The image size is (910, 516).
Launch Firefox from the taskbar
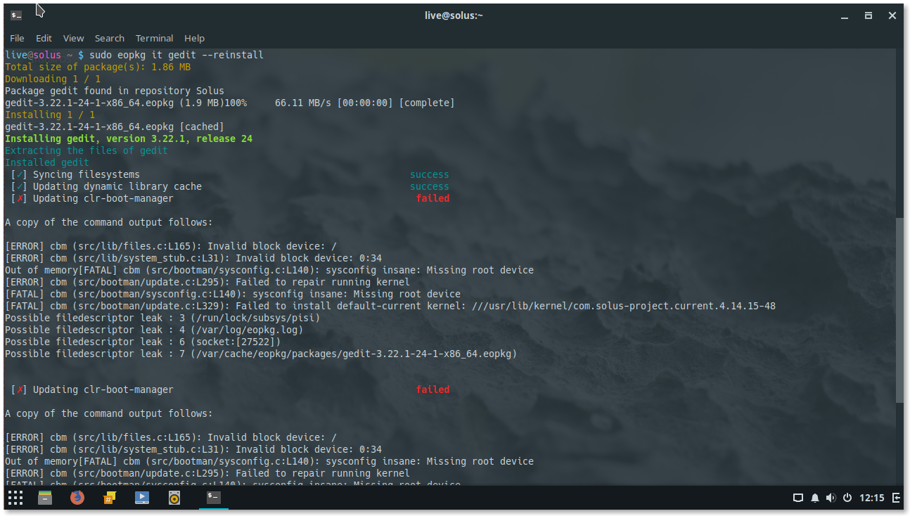click(x=77, y=498)
